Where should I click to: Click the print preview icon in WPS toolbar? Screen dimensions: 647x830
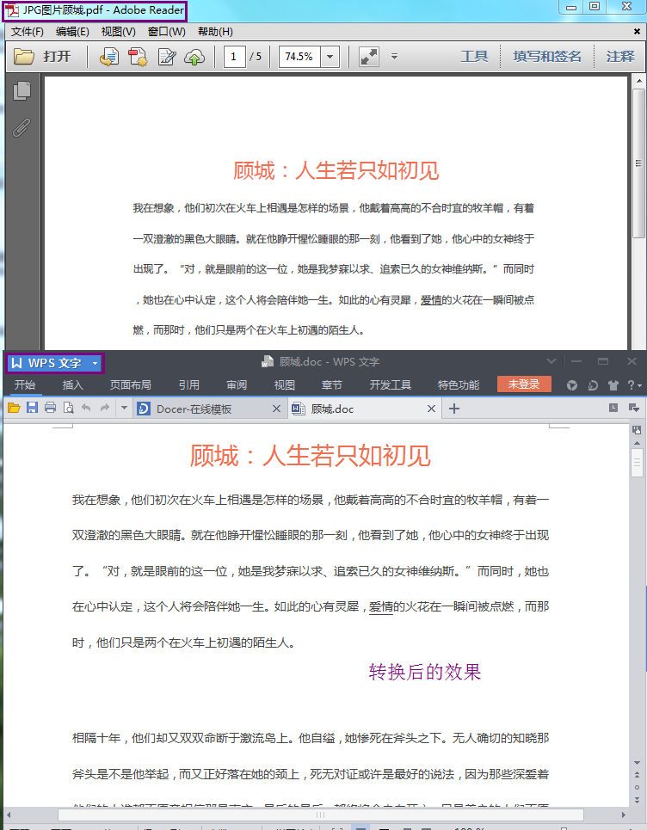coord(68,408)
